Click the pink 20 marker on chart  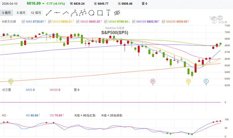pyautogui.click(x=153, y=81)
